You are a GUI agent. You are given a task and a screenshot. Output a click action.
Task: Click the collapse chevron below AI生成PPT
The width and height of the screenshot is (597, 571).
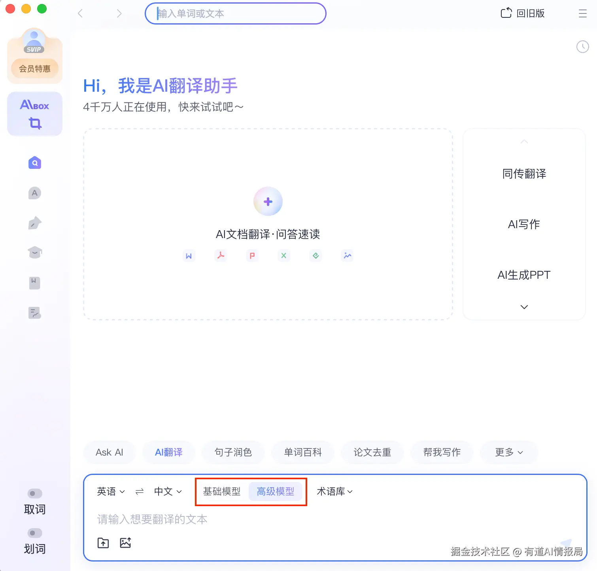click(524, 307)
